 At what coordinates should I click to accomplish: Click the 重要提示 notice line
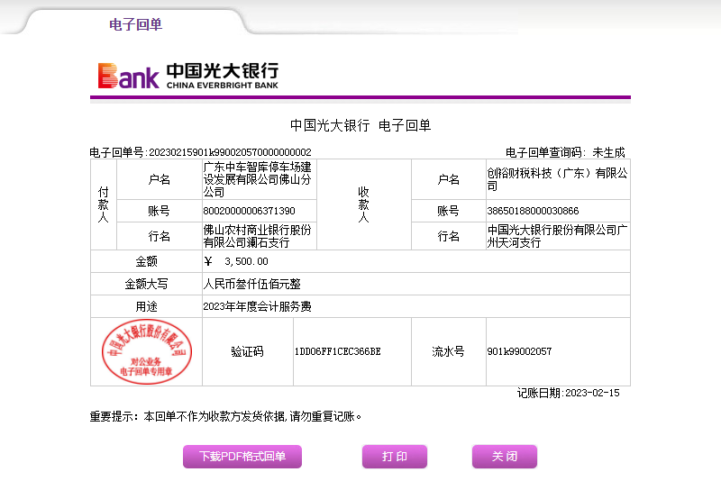tap(226, 416)
